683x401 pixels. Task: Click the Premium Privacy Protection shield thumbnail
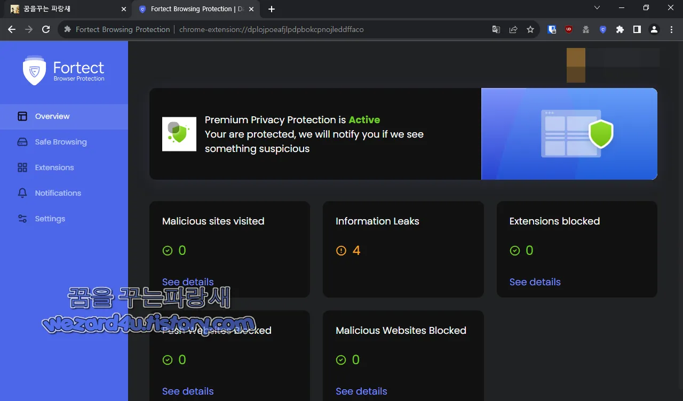tap(179, 134)
